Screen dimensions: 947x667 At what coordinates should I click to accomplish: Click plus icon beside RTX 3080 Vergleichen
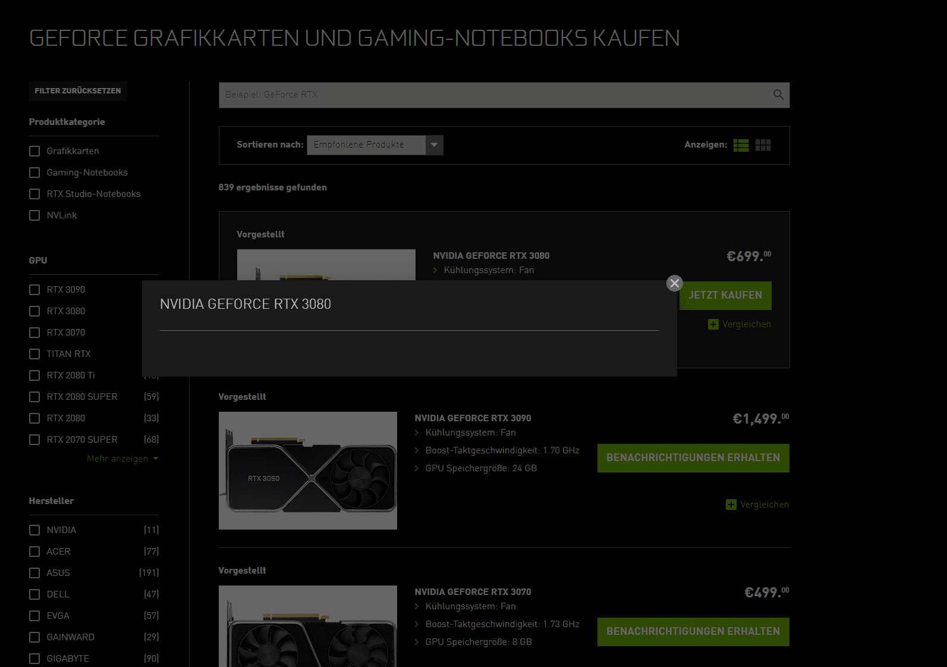pos(713,324)
